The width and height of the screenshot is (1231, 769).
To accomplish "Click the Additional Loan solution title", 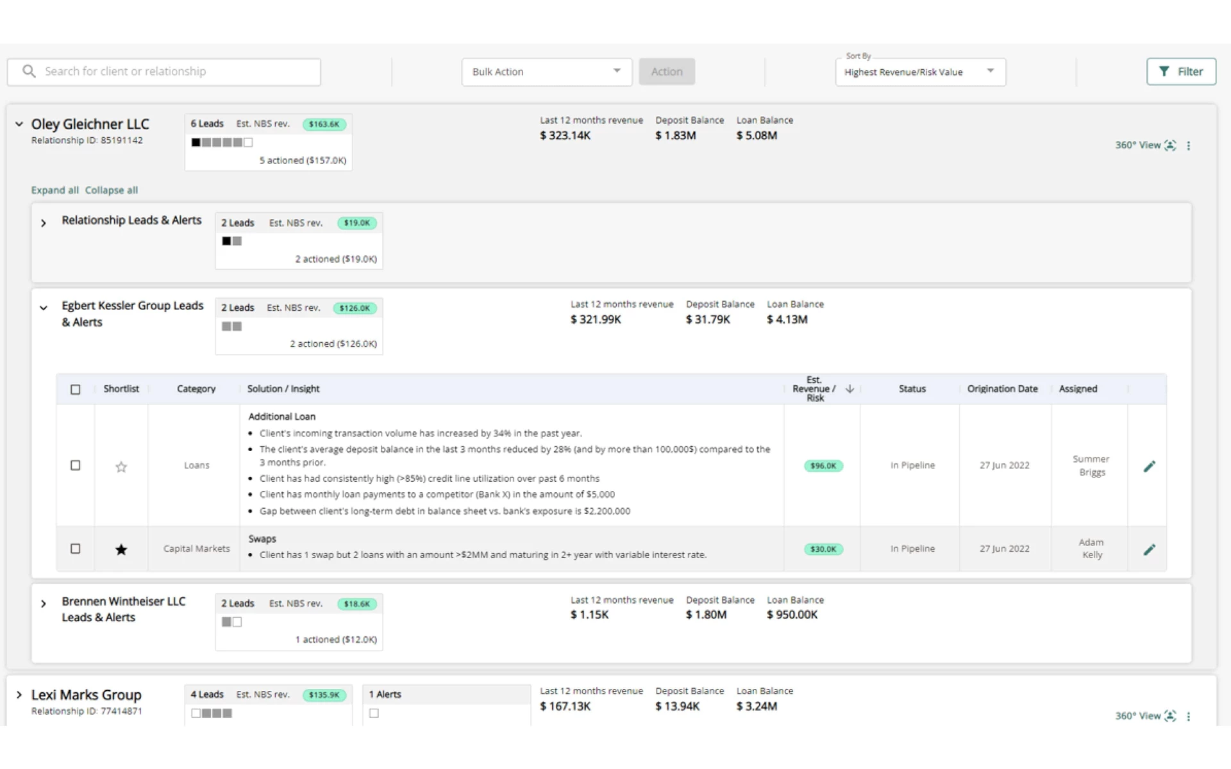I will (282, 417).
